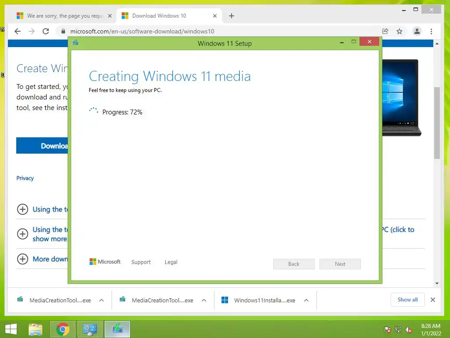This screenshot has height=338, width=450.
Task: Open network tray icon
Action: click(398, 330)
